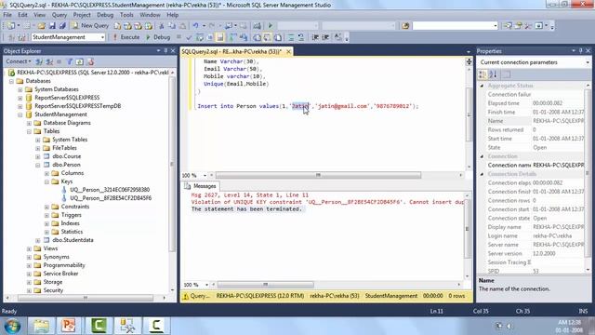Collapse the Databases node
The width and height of the screenshot is (595, 335).
click(12, 81)
